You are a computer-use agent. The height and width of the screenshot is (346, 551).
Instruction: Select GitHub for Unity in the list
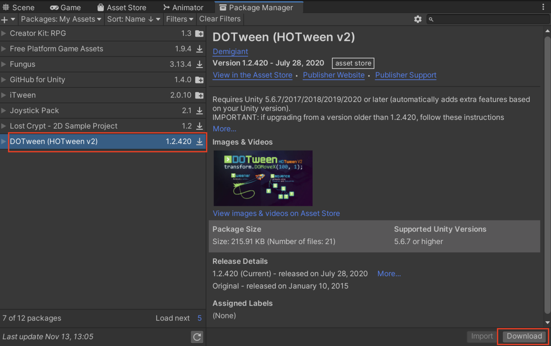point(37,79)
